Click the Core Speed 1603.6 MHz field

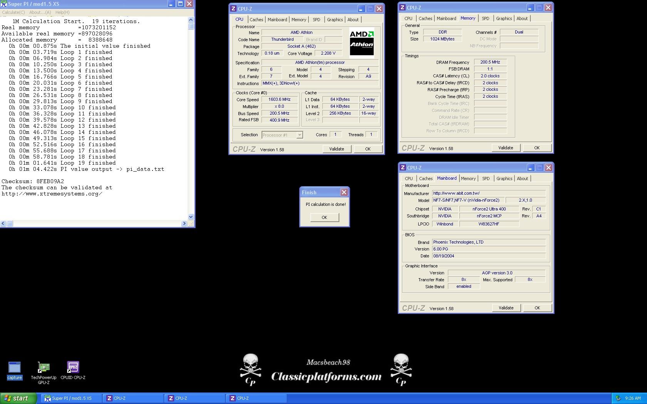(x=279, y=99)
